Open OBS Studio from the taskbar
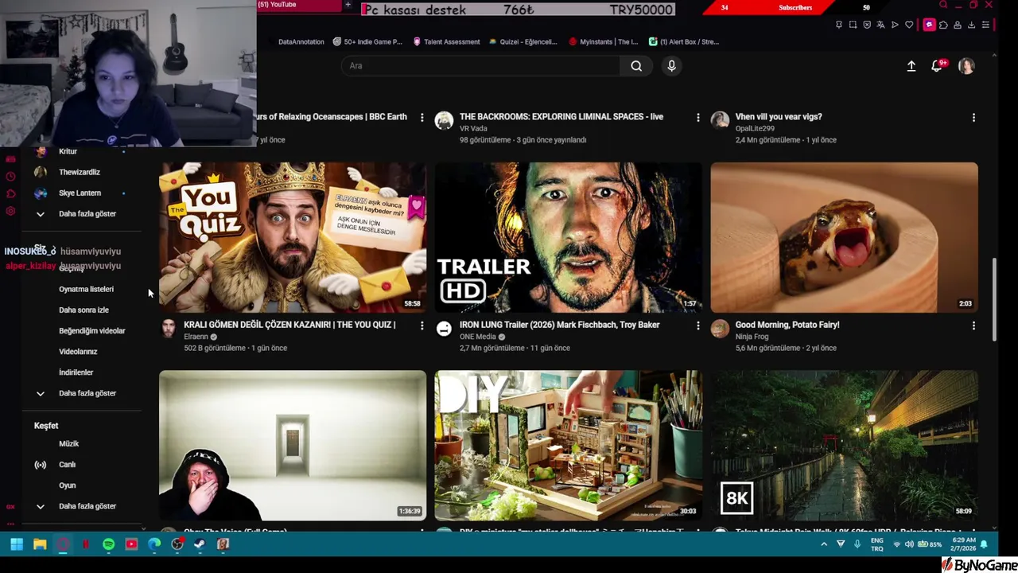 tap(177, 544)
